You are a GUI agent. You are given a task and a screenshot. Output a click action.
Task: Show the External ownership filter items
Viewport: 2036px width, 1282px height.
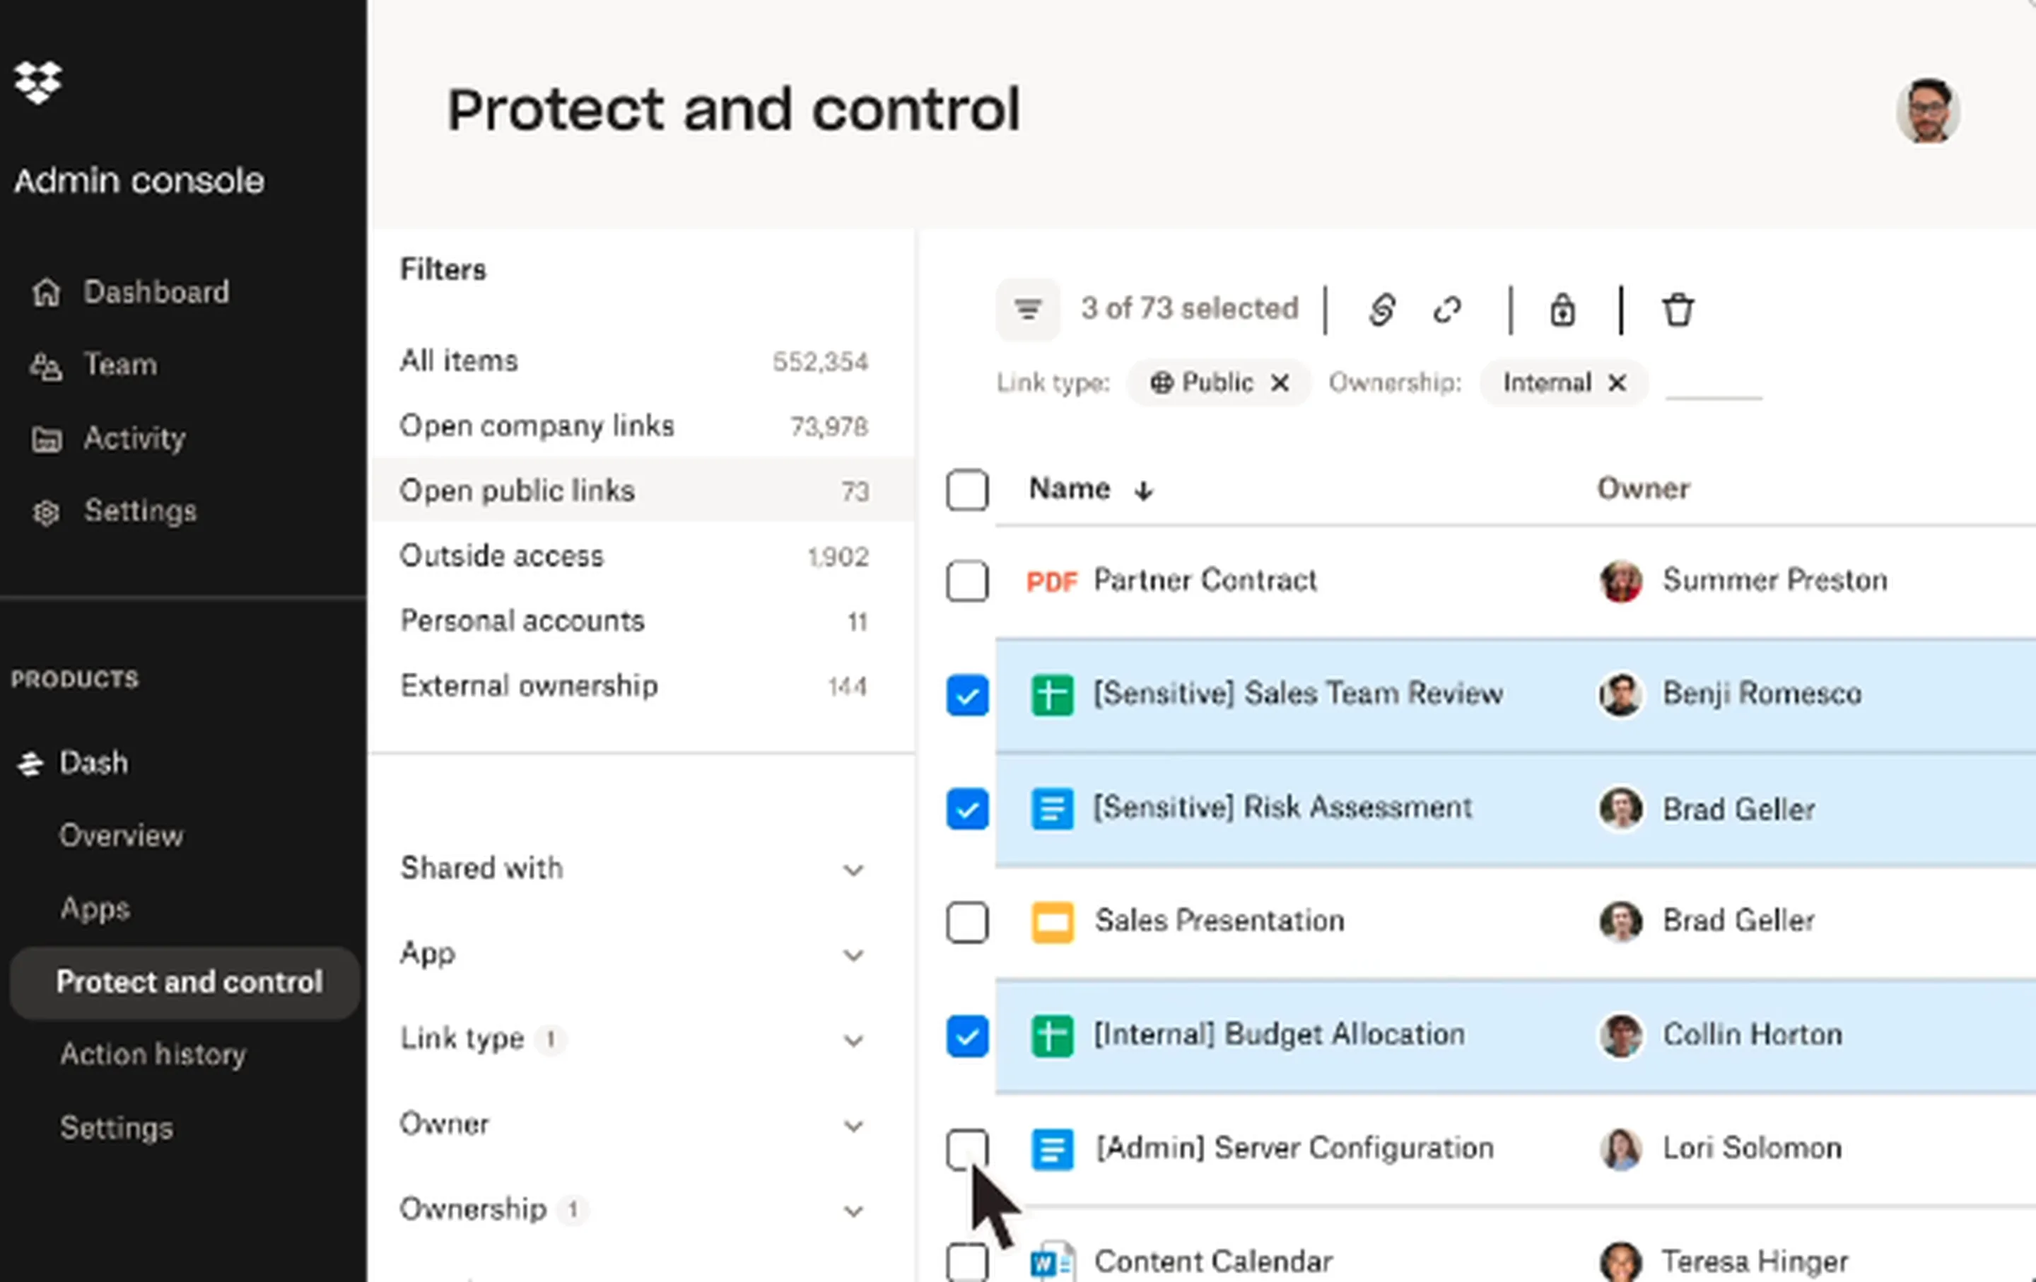(529, 686)
